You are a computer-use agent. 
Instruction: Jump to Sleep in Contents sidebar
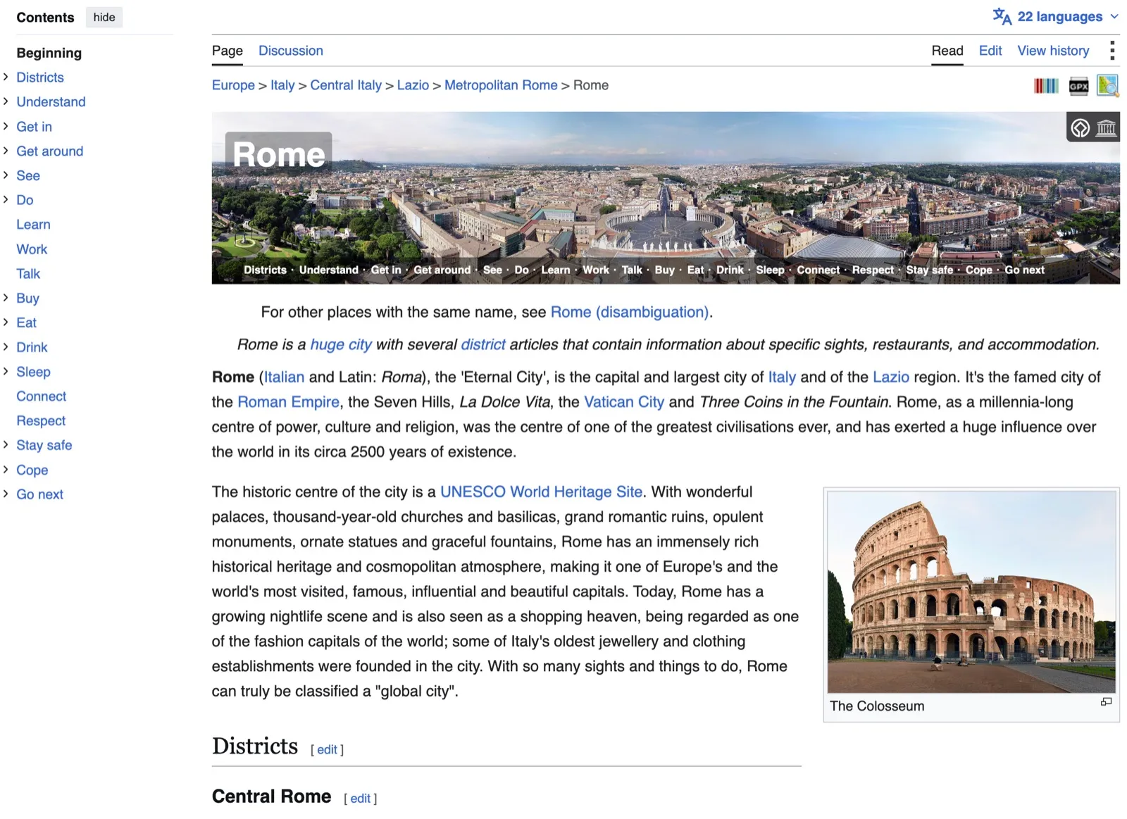(x=33, y=372)
